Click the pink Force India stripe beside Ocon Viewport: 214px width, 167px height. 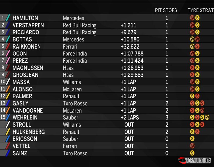click(x=8, y=53)
